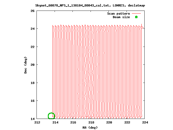Screen dimensions: 173x130
Task: Click the 'RA (deg)' axis label
Action: [90, 128]
